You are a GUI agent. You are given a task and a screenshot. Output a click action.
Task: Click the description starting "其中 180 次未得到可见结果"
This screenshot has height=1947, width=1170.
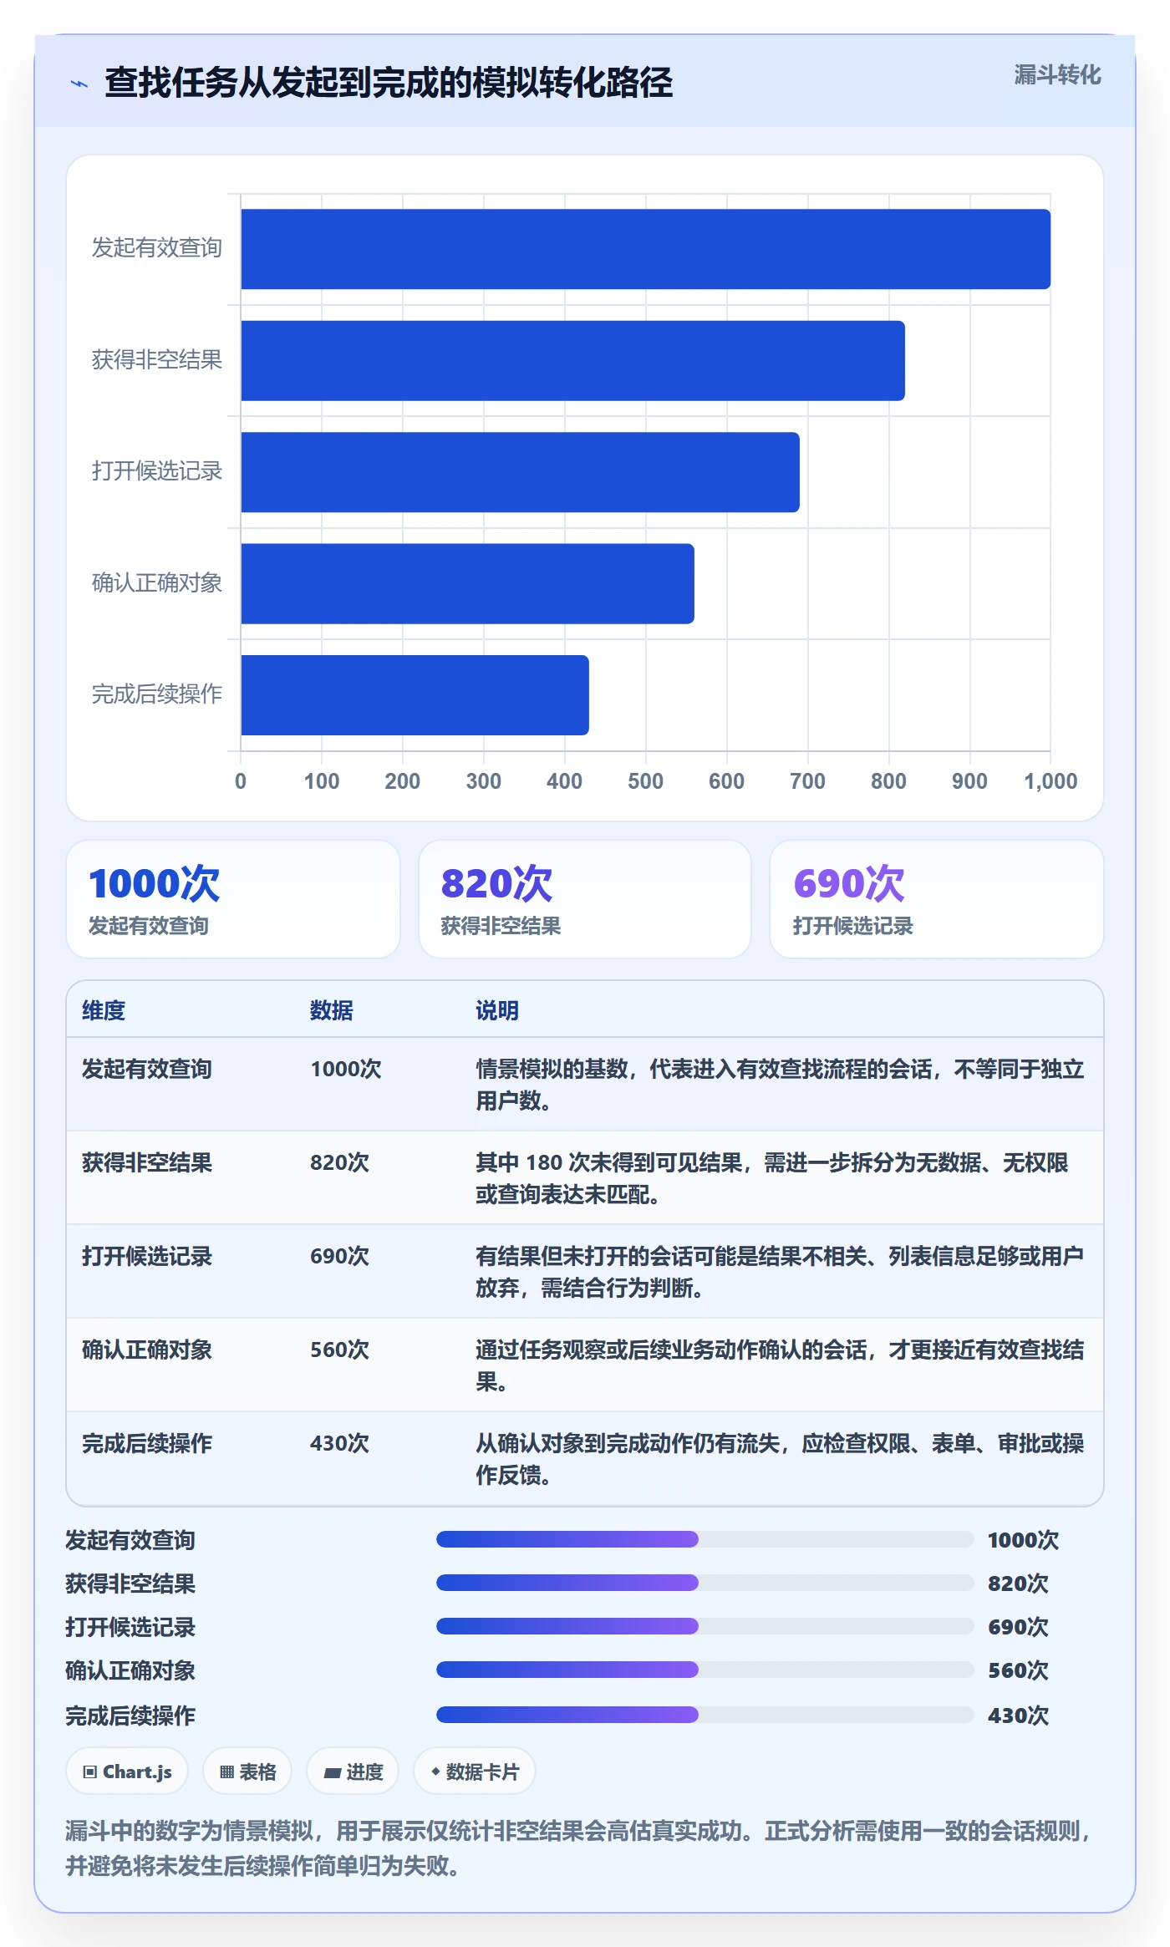(772, 1178)
